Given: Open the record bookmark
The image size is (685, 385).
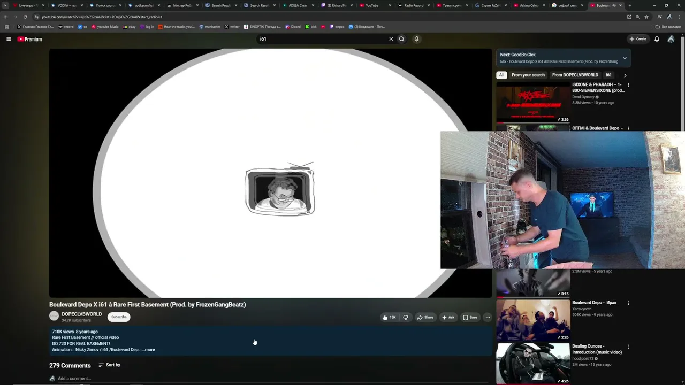Looking at the screenshot, I should [66, 27].
